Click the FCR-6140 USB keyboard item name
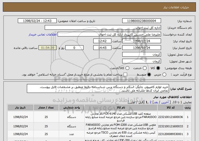Viewport: 199px width, 141px height. 121,117
